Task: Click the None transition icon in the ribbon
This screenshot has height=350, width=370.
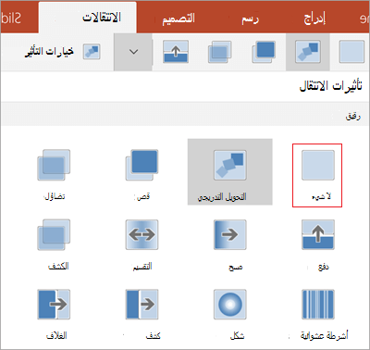Action: (351, 52)
